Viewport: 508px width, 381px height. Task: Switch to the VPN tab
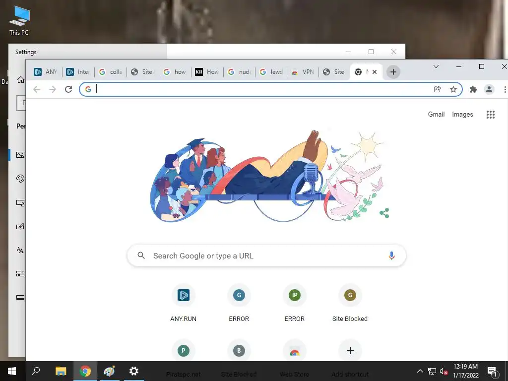pos(303,72)
